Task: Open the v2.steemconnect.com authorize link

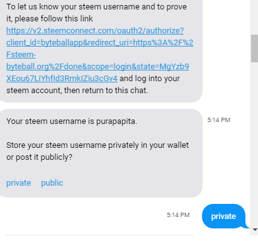Action: point(95,31)
